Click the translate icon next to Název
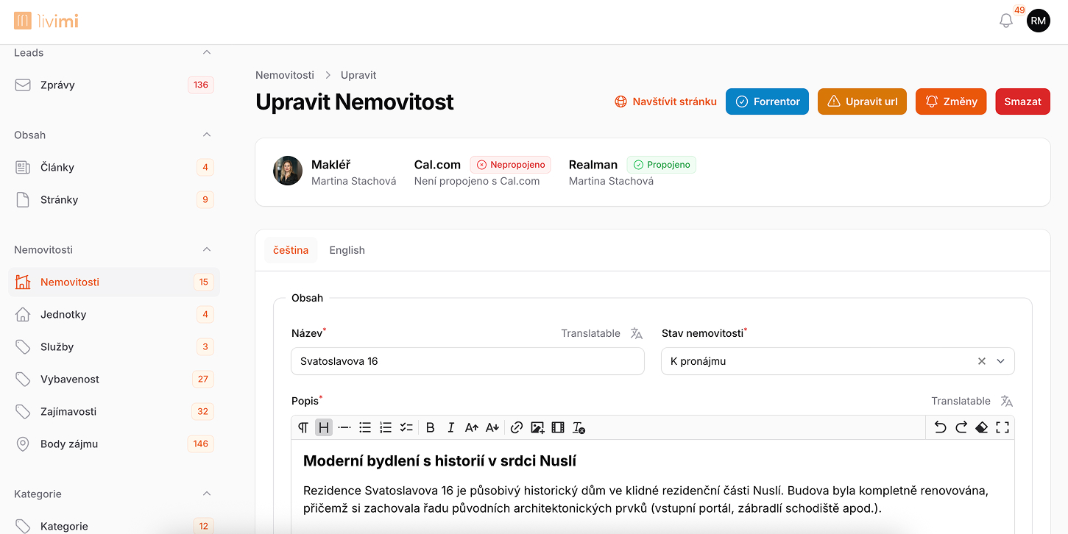Viewport: 1068px width, 534px height. pyautogui.click(x=637, y=333)
